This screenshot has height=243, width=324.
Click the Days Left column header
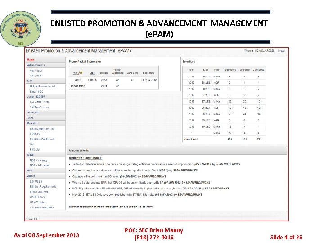pos(132,73)
